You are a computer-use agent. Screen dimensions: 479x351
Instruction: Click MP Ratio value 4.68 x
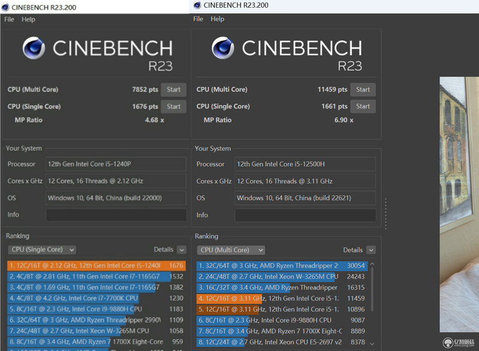click(x=154, y=120)
